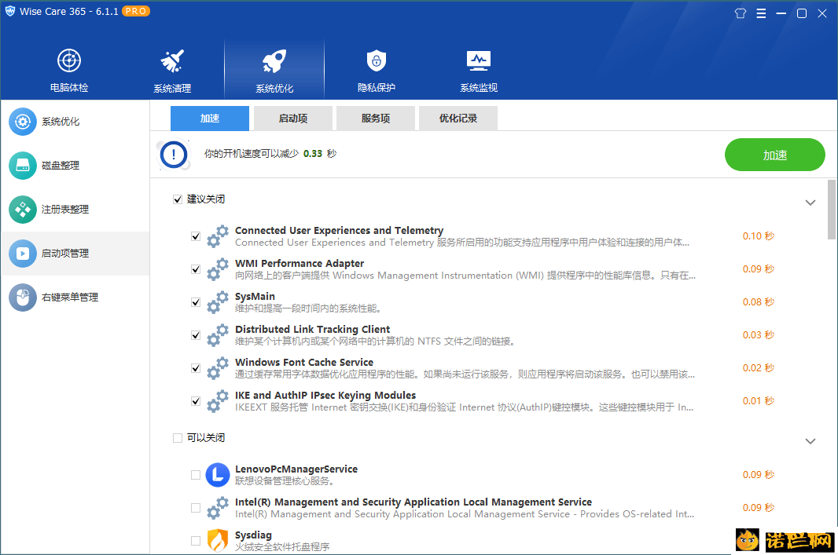Screen dimensions: 838x555
Task: Select 系统优化 in the left sidebar
Action: click(75, 122)
